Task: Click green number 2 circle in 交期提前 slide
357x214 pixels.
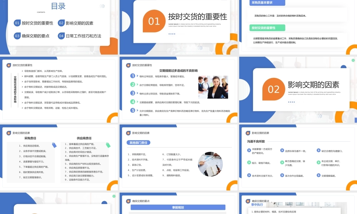Action: (132, 85)
